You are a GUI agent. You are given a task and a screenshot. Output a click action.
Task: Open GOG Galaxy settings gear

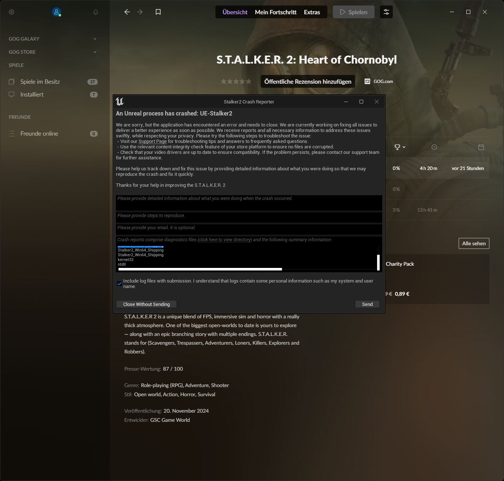pyautogui.click(x=12, y=12)
